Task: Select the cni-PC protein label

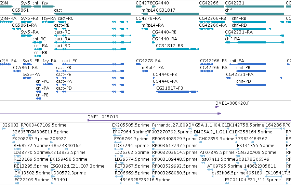Action: coord(42,81)
